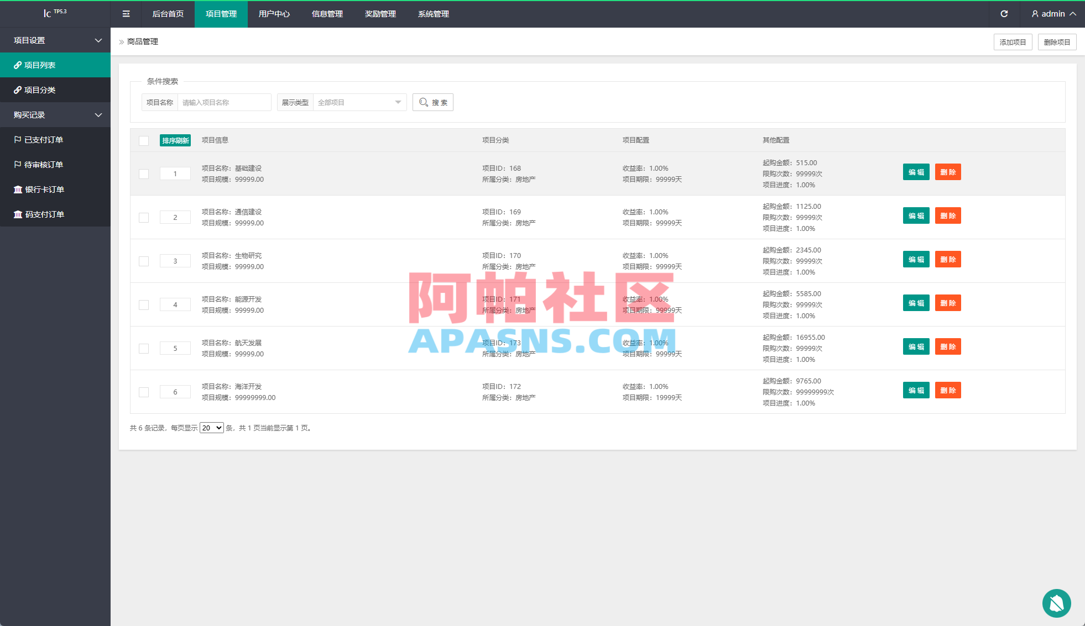Select 项目列表 with the link icon in sidebar

pos(40,65)
